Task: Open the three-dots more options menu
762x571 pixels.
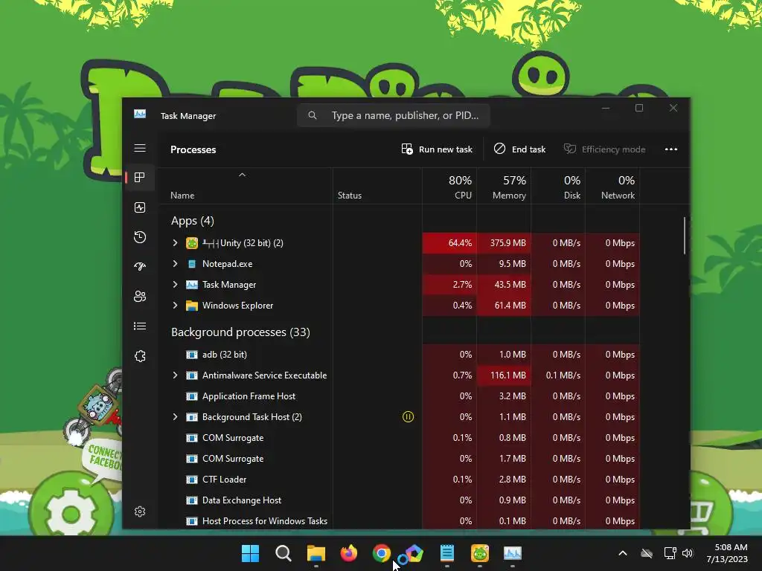Action: click(x=671, y=149)
